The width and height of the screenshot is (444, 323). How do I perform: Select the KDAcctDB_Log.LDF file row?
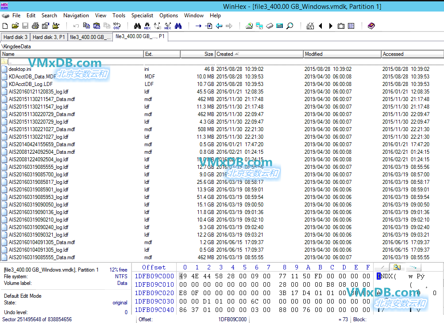pos(222,84)
